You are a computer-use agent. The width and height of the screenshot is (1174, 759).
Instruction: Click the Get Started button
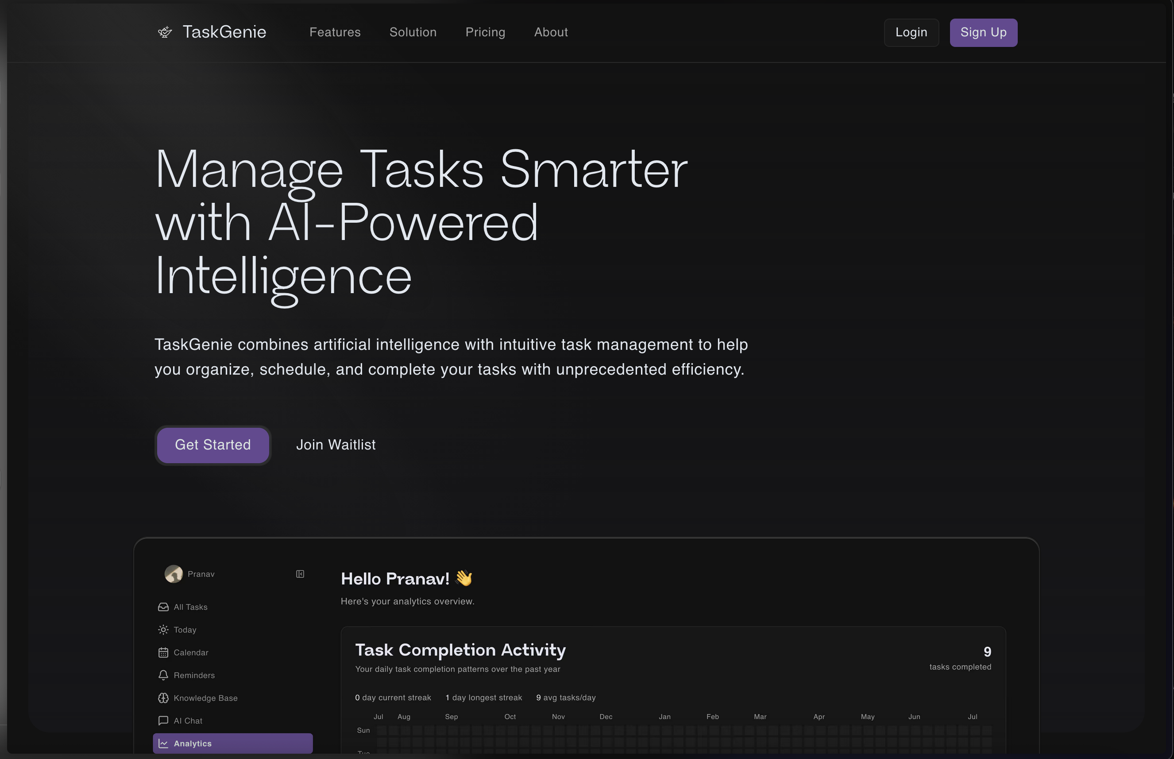(x=213, y=445)
